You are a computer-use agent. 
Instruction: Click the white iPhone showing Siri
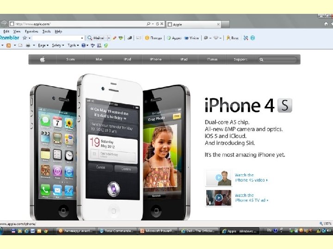(x=111, y=147)
